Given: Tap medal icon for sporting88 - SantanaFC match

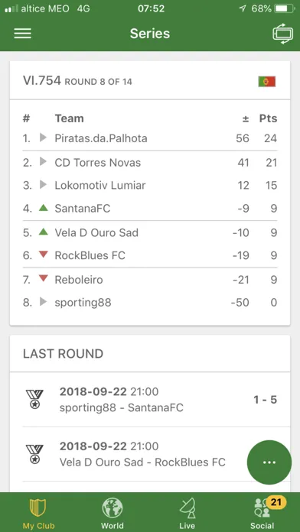Looking at the screenshot, I should 34,399.
